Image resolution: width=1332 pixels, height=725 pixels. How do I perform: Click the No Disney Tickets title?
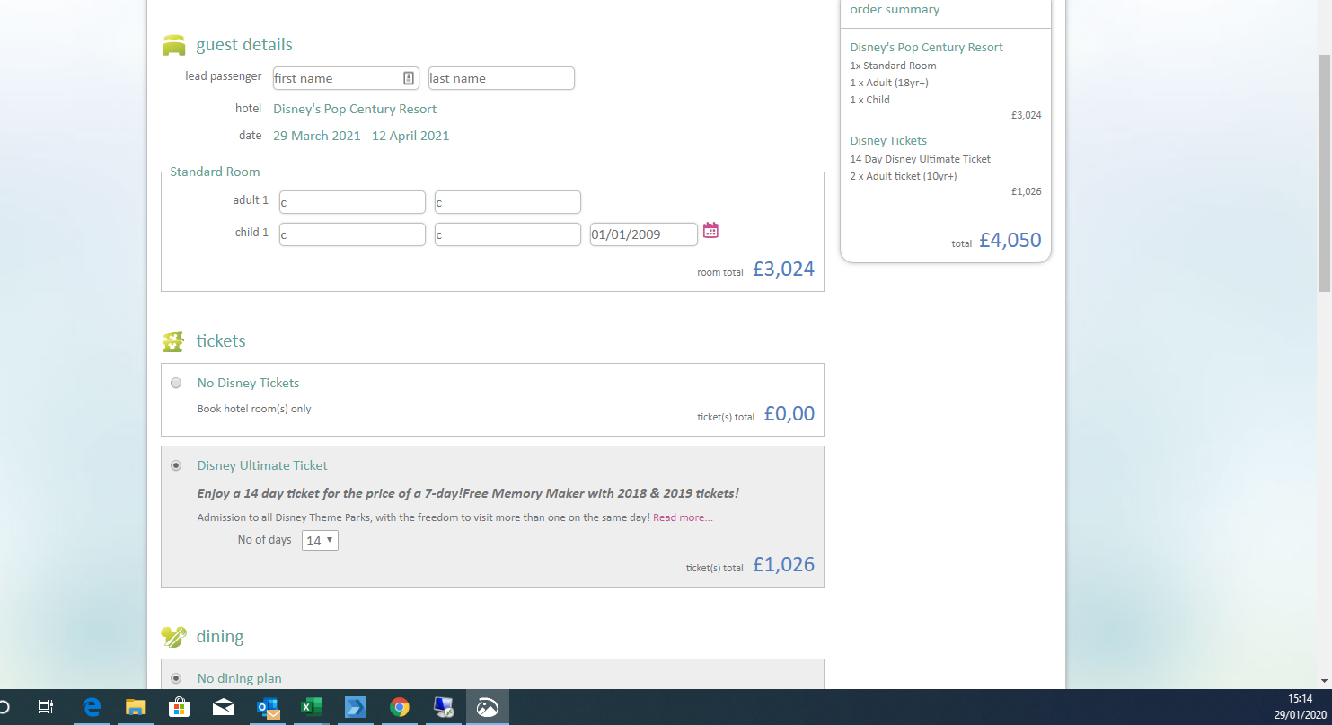tap(248, 383)
